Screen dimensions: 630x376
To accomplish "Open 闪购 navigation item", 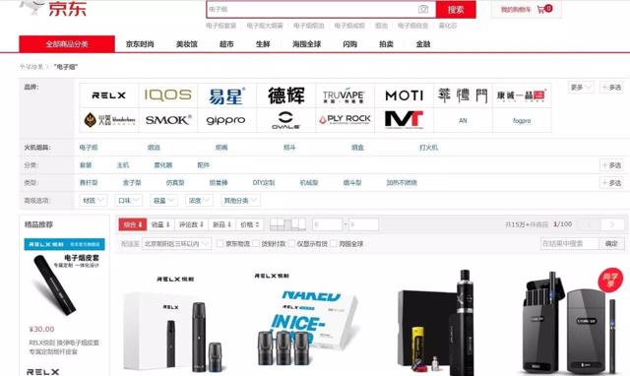I will [x=350, y=44].
